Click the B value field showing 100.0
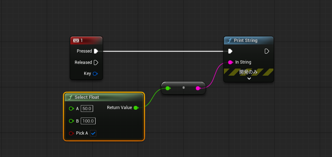Screen dimensions: 332x157 click(x=88, y=121)
